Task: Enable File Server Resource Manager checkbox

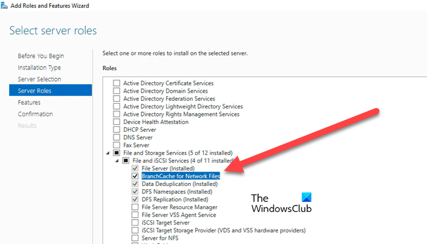Action: [135, 207]
